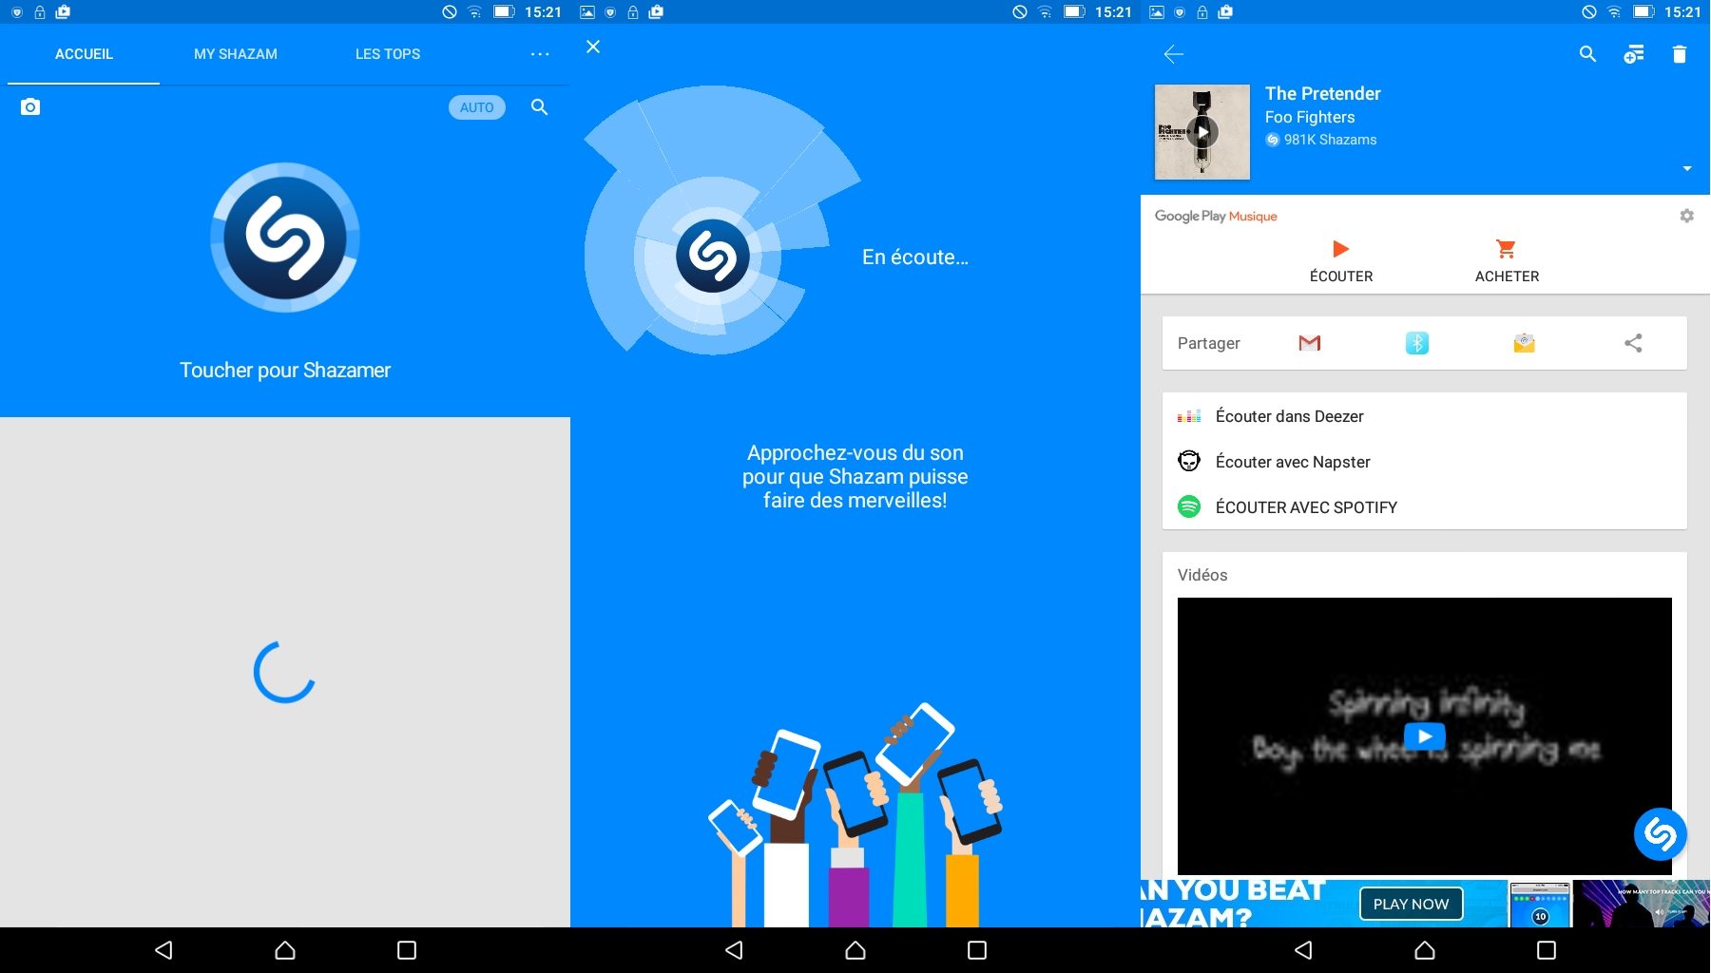
Task: Open the three-dot overflow menu
Action: 540,54
